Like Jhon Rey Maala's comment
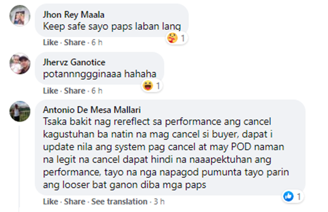Image resolution: width=328 pixels, height=212 pixels. pyautogui.click(x=50, y=43)
